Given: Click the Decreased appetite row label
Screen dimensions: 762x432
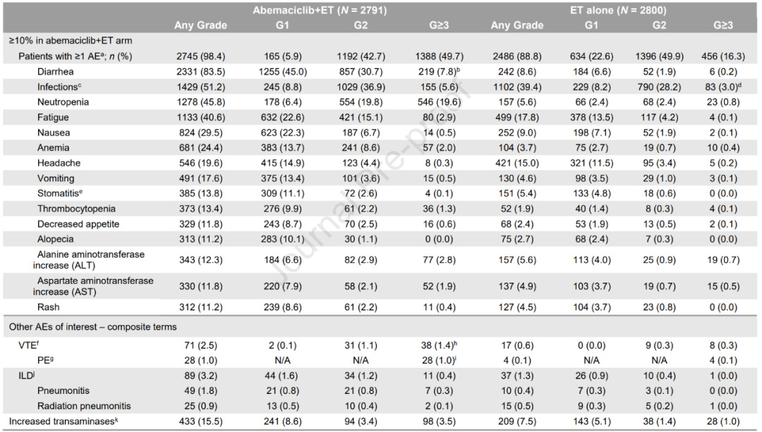Looking at the screenshot, I should [78, 224].
